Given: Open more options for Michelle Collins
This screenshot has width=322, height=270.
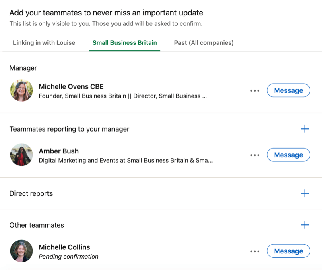Looking at the screenshot, I should (x=255, y=251).
